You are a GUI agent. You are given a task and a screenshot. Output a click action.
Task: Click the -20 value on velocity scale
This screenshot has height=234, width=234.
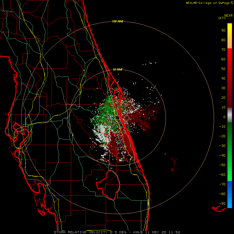222,136
